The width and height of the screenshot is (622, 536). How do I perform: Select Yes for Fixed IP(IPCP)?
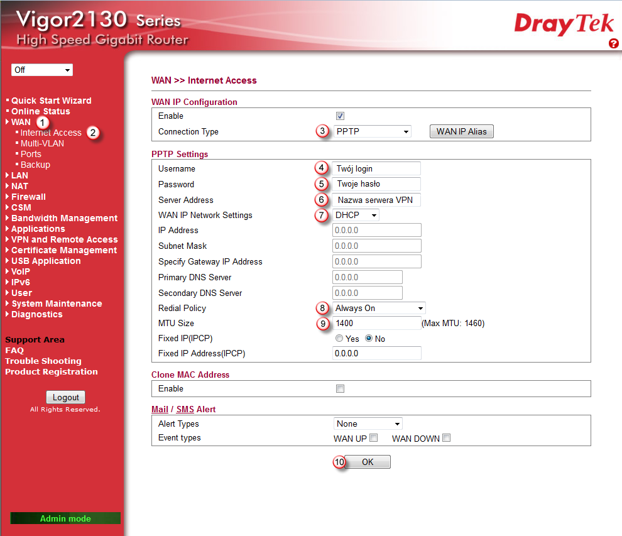339,339
